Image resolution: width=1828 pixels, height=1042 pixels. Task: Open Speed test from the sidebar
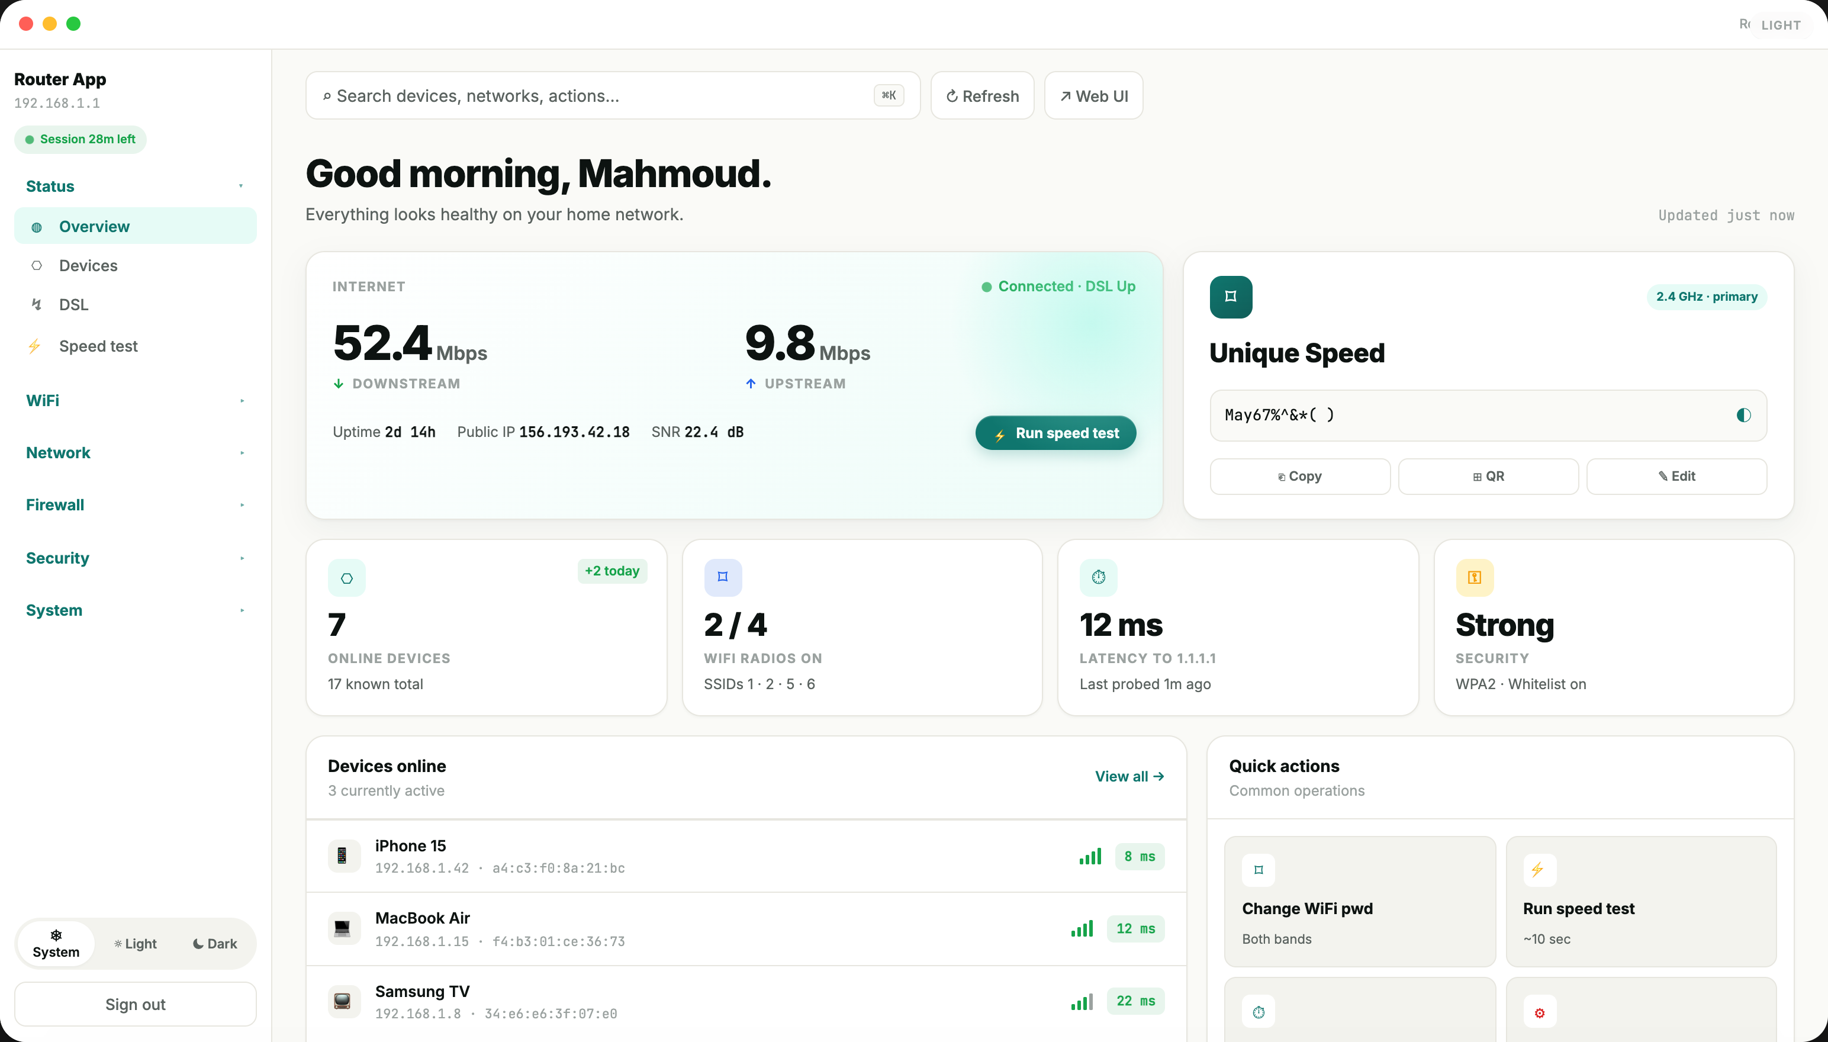(135, 346)
